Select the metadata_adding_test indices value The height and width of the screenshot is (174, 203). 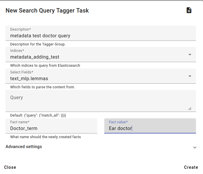pyautogui.click(x=35, y=57)
